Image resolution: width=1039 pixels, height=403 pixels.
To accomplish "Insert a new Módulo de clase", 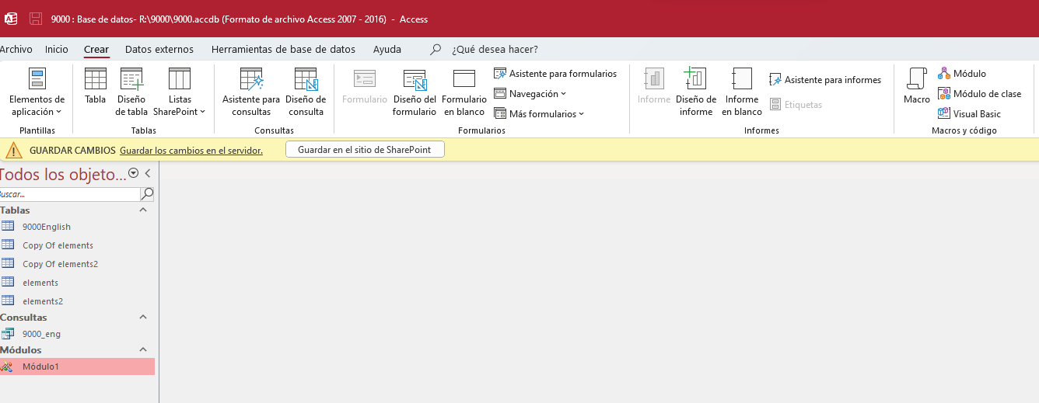I will click(979, 94).
